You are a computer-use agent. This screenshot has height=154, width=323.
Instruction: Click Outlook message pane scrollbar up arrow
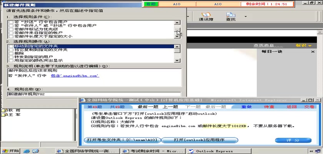pos(320,32)
